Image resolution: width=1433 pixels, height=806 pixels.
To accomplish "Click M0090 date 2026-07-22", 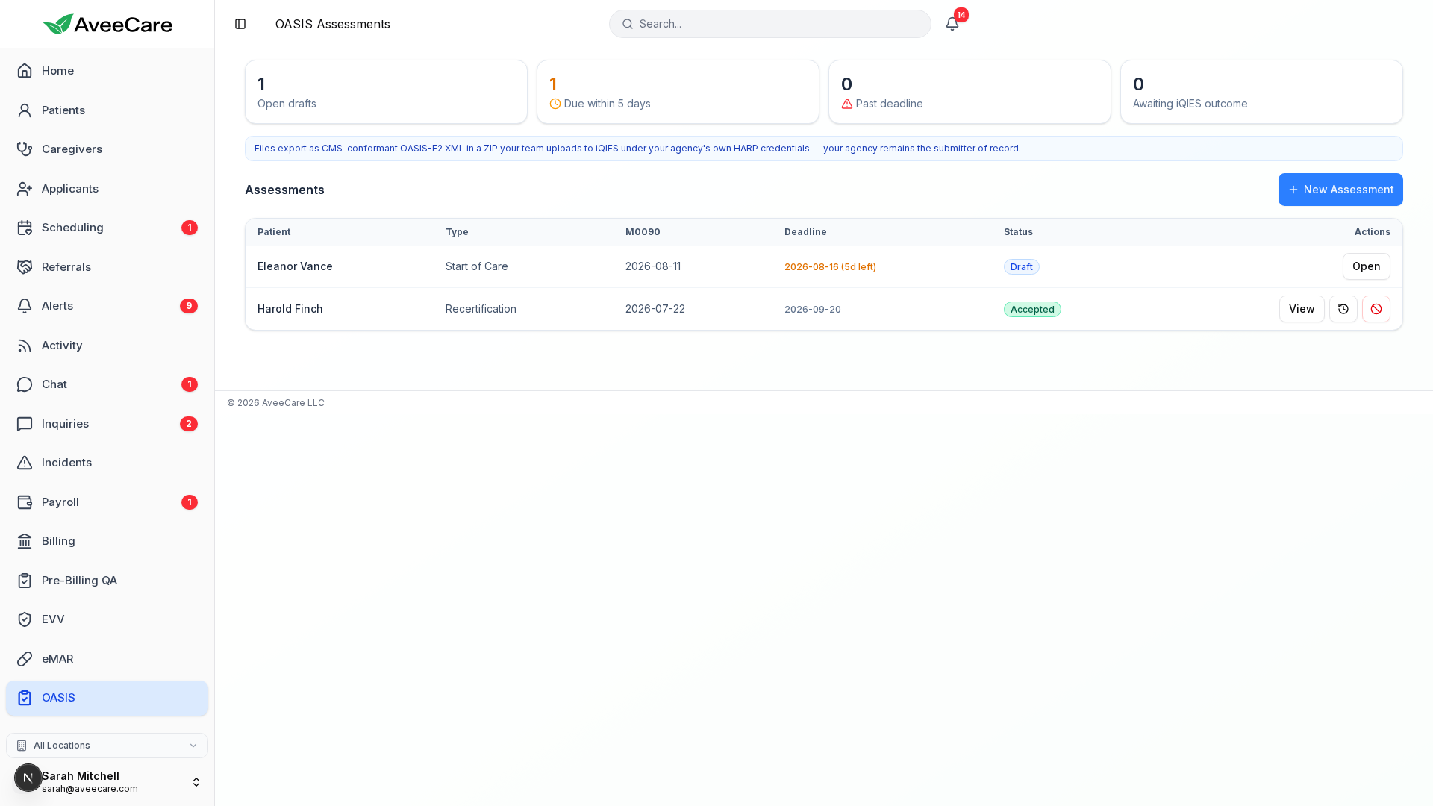I will click(x=655, y=309).
